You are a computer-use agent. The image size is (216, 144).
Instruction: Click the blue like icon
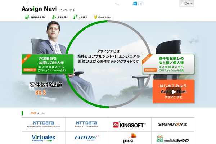pos(135,4)
